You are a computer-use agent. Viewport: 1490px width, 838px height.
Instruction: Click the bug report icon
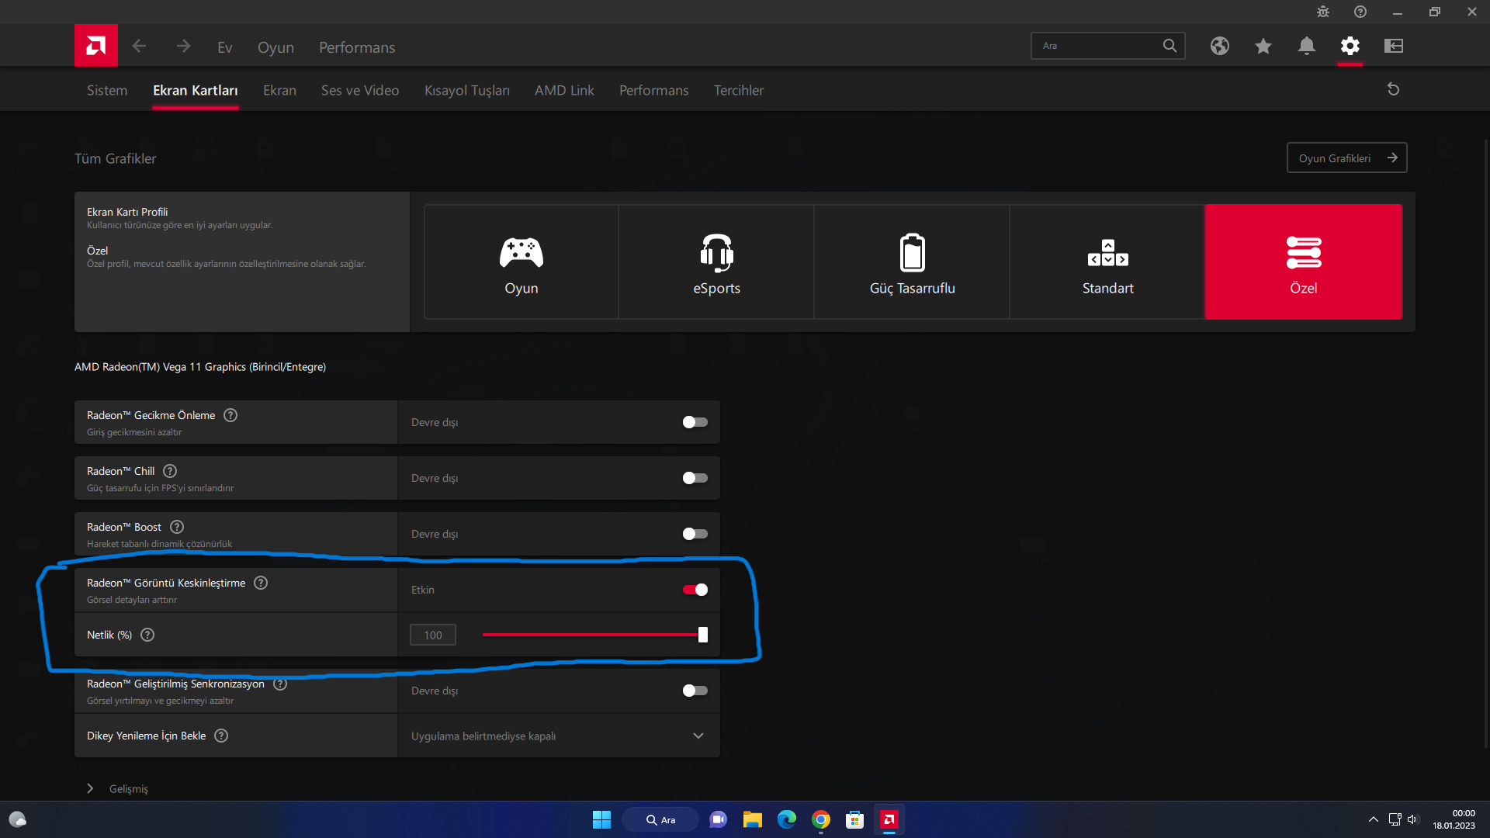[1323, 12]
